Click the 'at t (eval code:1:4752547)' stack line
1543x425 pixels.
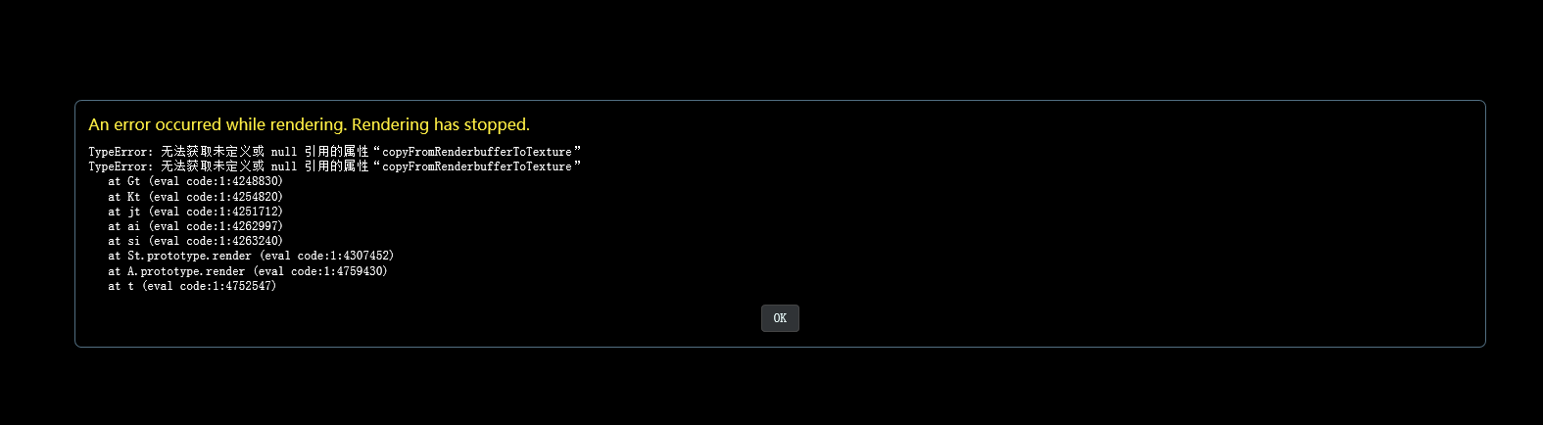click(x=192, y=286)
